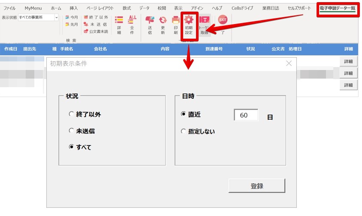Switch to the ホーム tab

56,8
